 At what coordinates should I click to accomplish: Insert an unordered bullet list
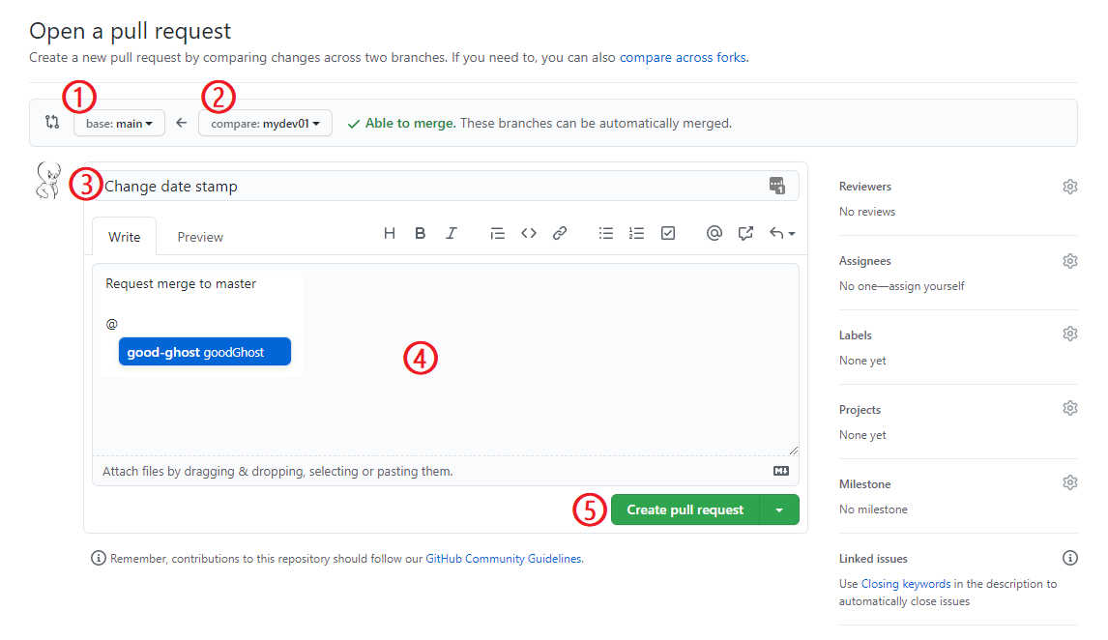(606, 232)
